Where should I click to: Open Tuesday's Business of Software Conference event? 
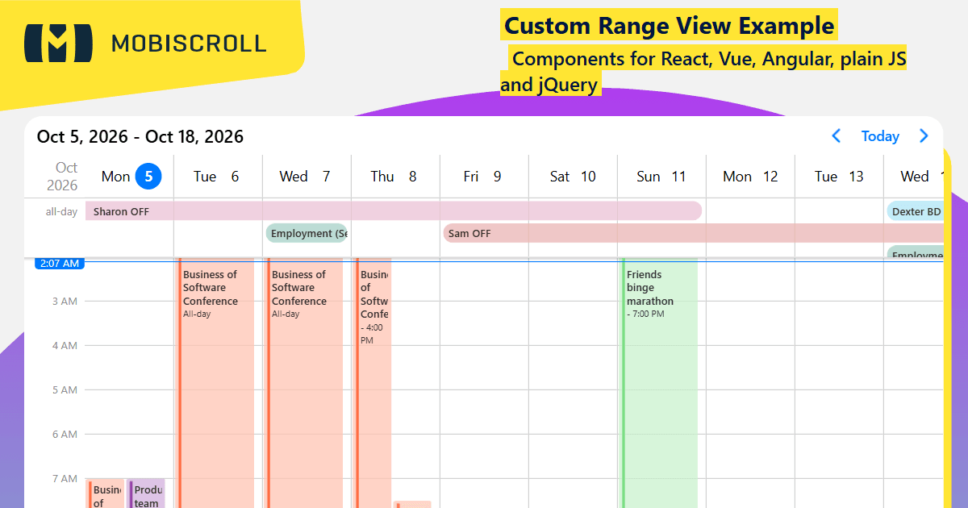[x=215, y=383]
